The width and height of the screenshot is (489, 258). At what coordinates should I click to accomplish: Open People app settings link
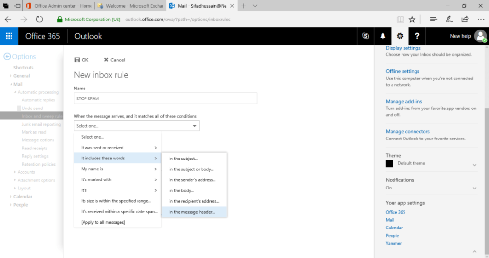(x=393, y=236)
